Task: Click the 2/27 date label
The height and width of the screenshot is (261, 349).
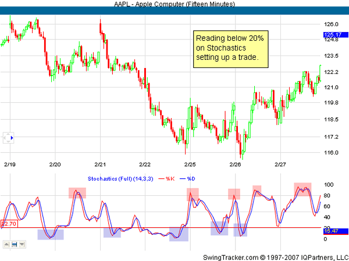Action: point(280,165)
